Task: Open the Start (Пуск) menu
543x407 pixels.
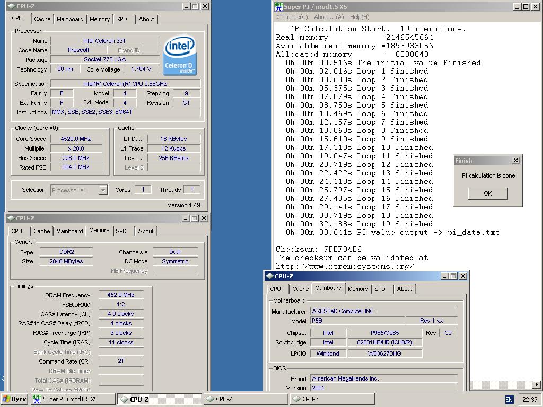Action: pyautogui.click(x=14, y=399)
